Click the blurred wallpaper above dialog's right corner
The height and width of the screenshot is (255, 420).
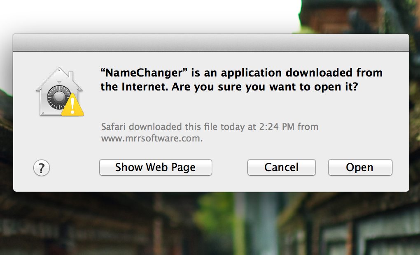point(359,16)
